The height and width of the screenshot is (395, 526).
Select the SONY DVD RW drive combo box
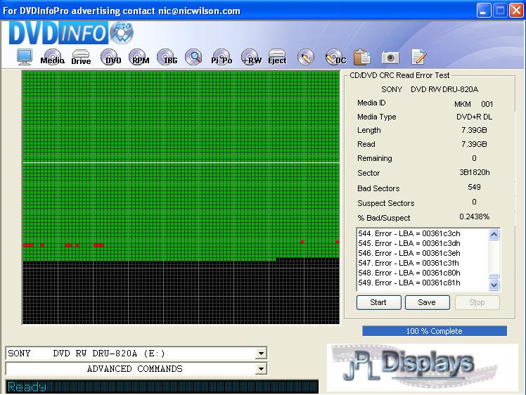point(136,353)
